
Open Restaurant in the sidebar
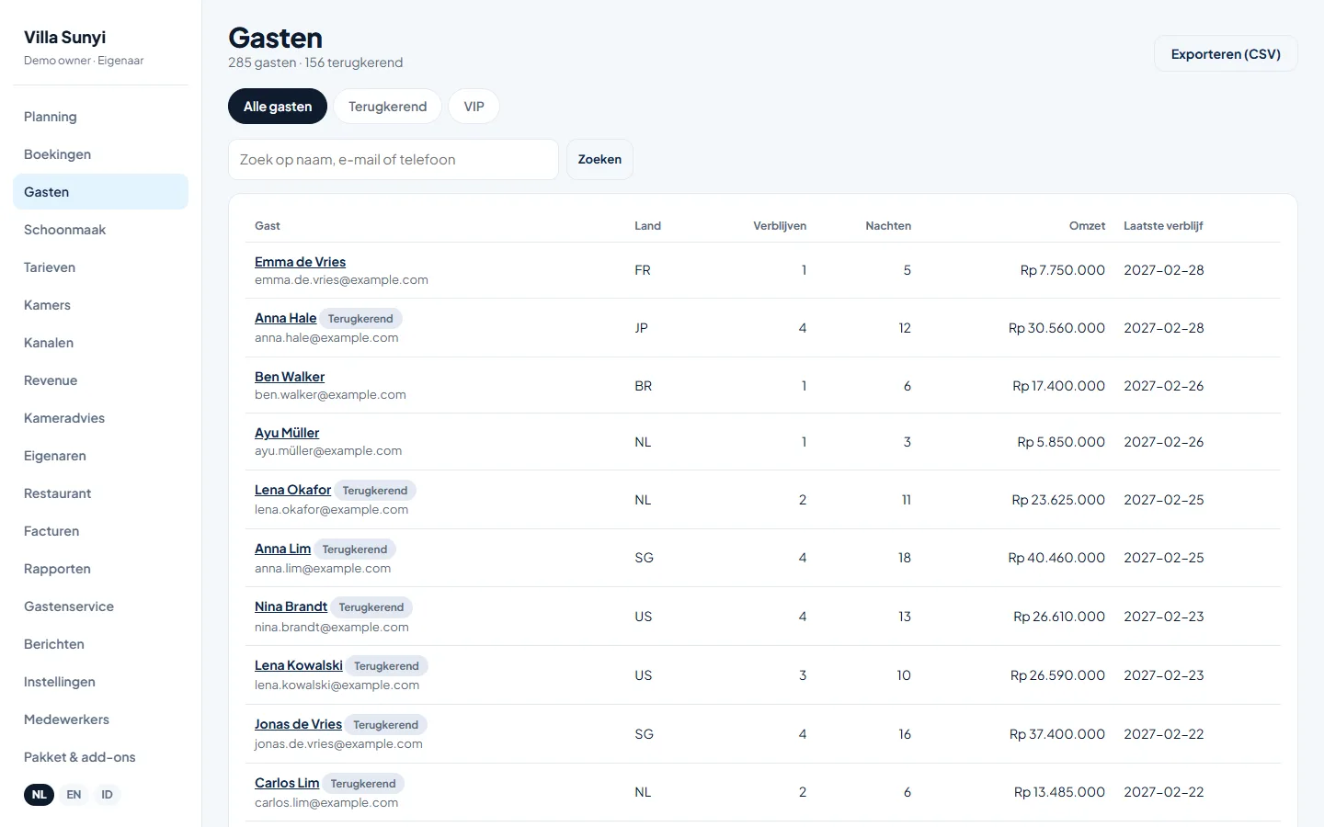(x=100, y=493)
